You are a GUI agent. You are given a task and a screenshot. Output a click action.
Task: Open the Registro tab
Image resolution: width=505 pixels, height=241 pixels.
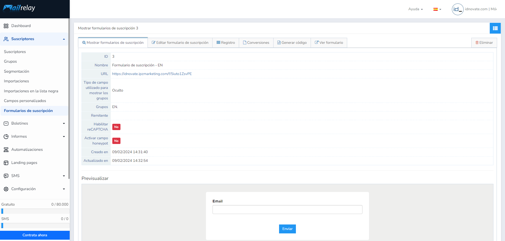[226, 43]
